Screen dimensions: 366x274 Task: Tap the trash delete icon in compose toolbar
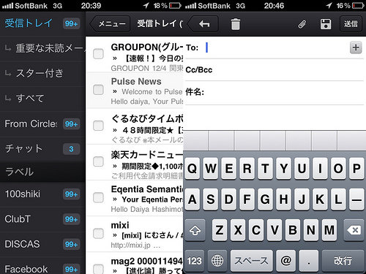click(x=236, y=24)
